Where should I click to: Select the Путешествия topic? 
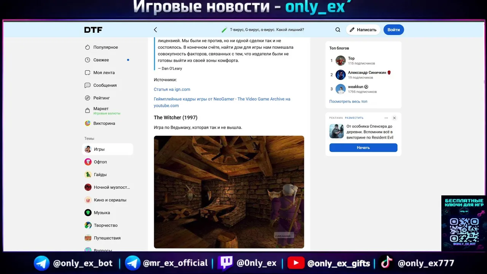pyautogui.click(x=108, y=238)
